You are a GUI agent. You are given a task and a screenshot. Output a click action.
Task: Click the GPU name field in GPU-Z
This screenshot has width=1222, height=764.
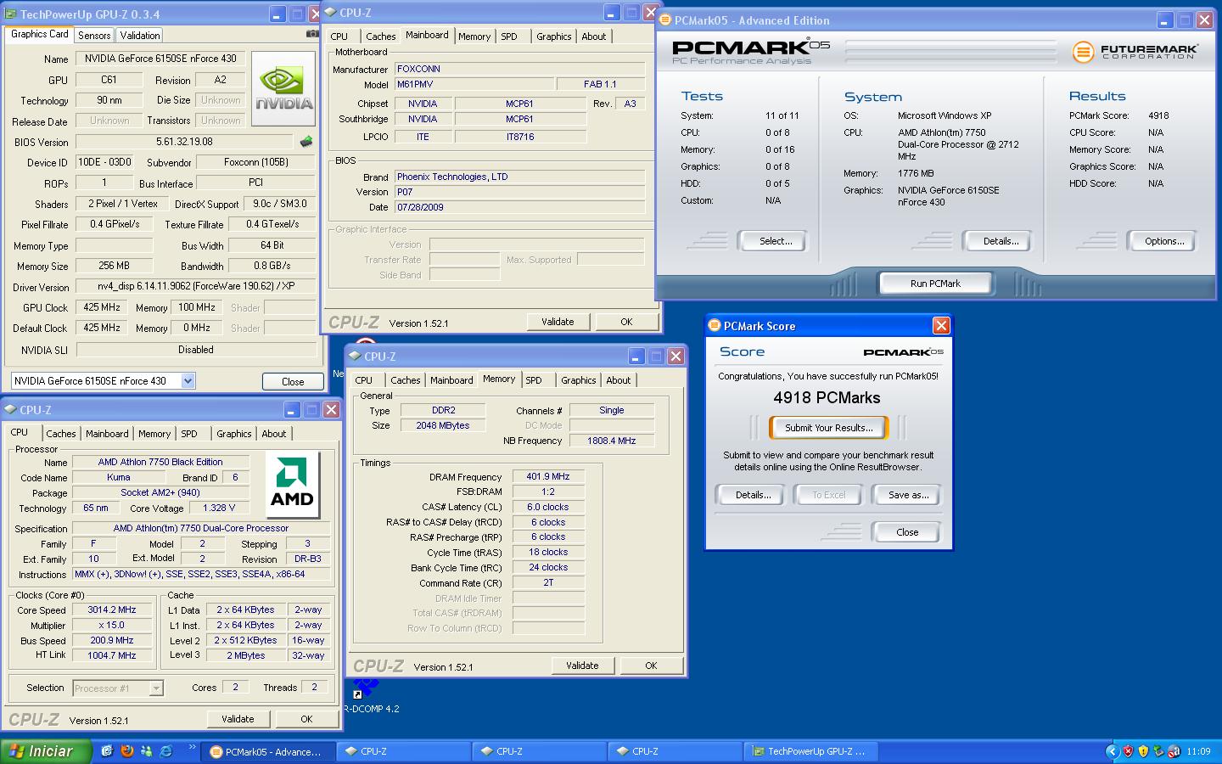click(161, 59)
